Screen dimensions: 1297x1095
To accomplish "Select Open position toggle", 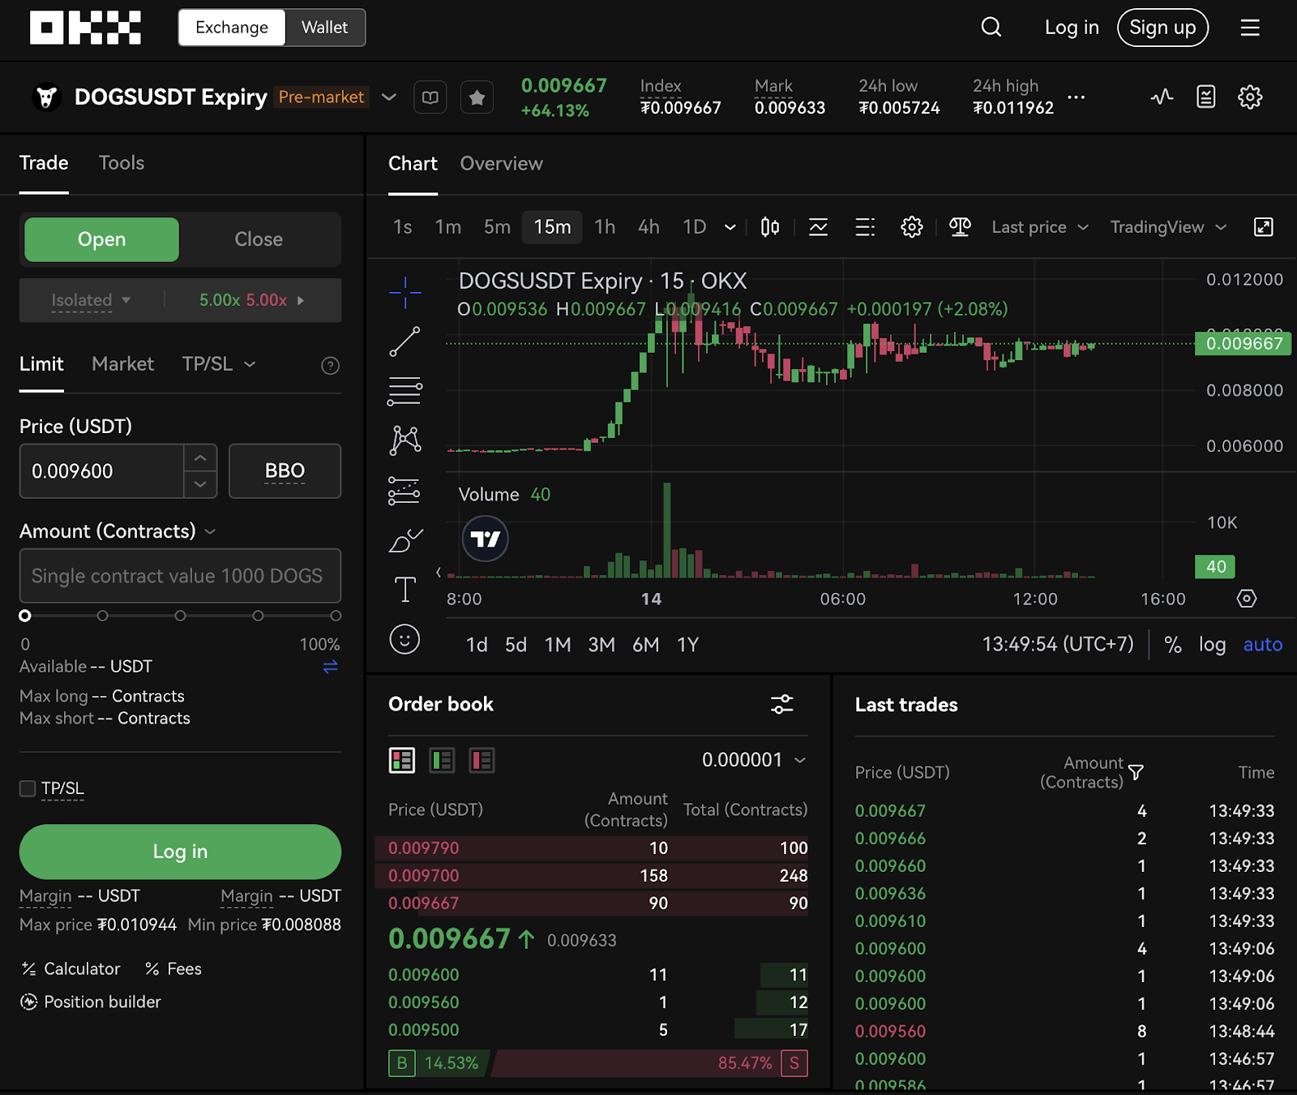I will (101, 239).
